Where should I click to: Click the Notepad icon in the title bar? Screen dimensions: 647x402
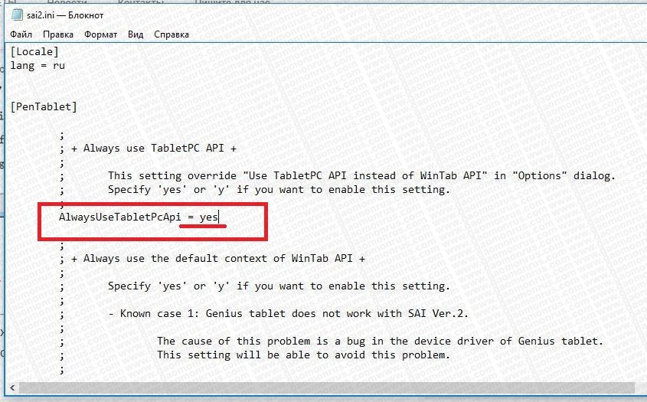(17, 15)
